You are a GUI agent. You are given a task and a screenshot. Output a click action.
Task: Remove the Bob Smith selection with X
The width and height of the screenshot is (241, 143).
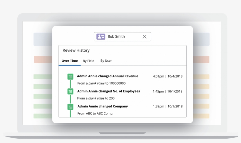pos(144,37)
